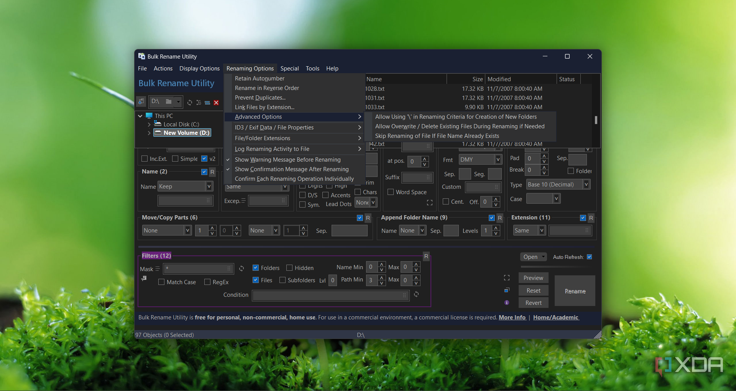Click the tree view icon in folder toolbar
The width and height of the screenshot is (736, 391).
click(199, 102)
